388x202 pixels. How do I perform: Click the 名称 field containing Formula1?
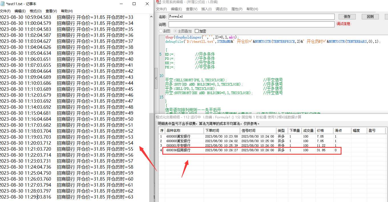click(251, 17)
